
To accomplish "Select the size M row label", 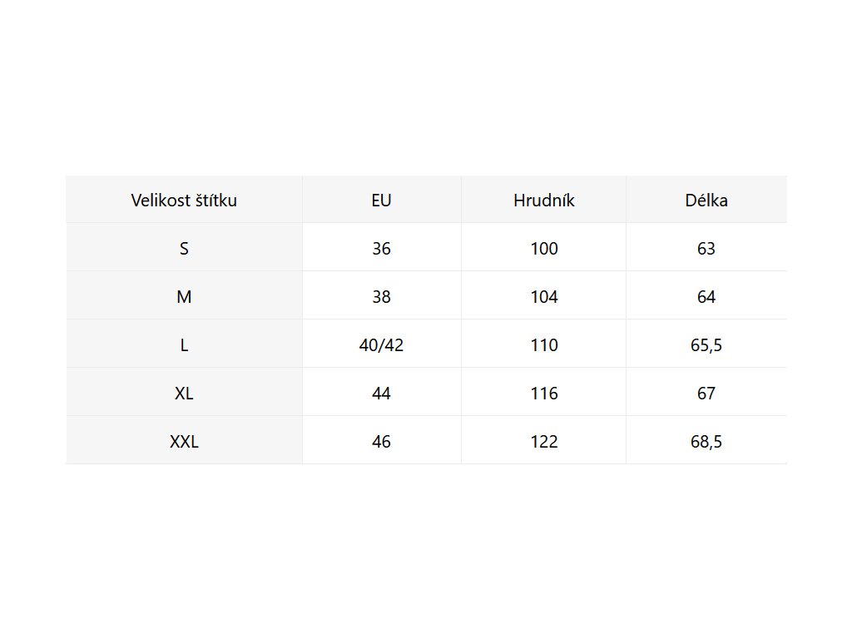I will (x=184, y=297).
